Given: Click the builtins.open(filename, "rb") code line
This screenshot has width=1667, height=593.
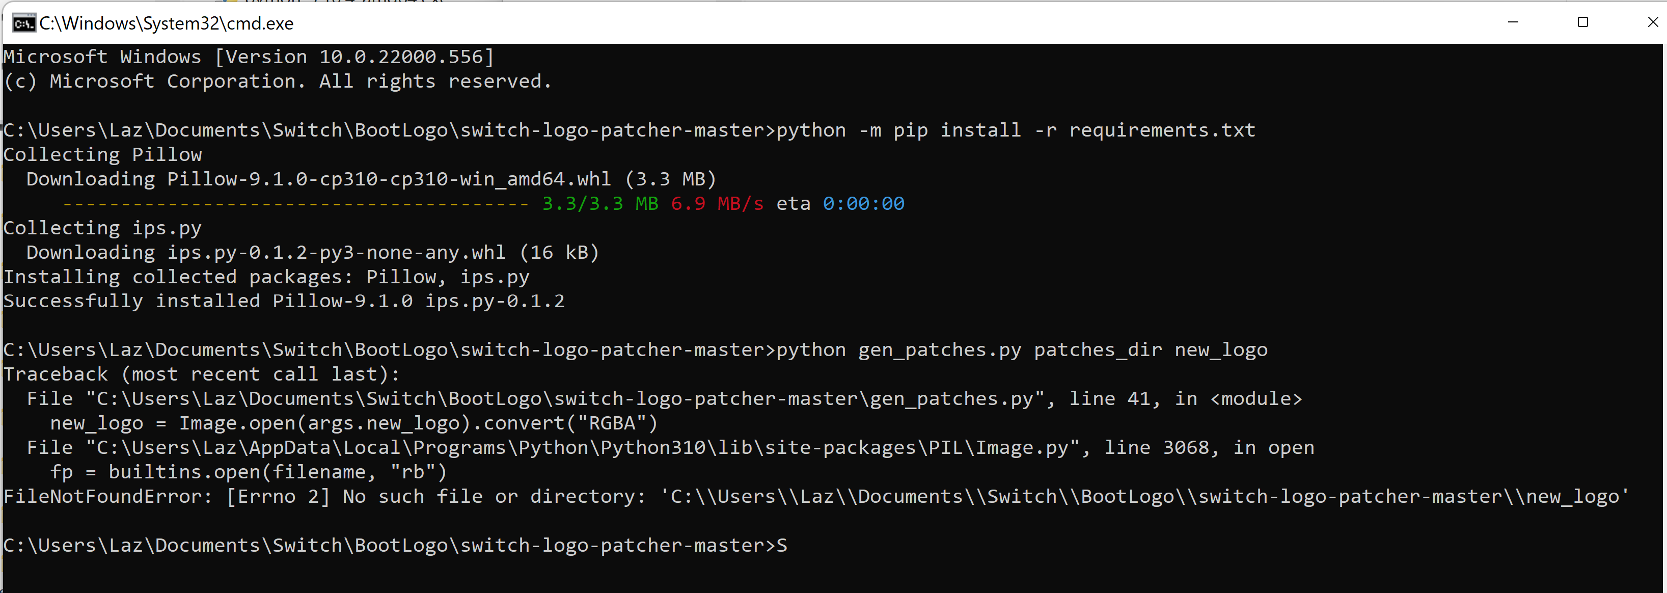Looking at the screenshot, I should (x=249, y=472).
